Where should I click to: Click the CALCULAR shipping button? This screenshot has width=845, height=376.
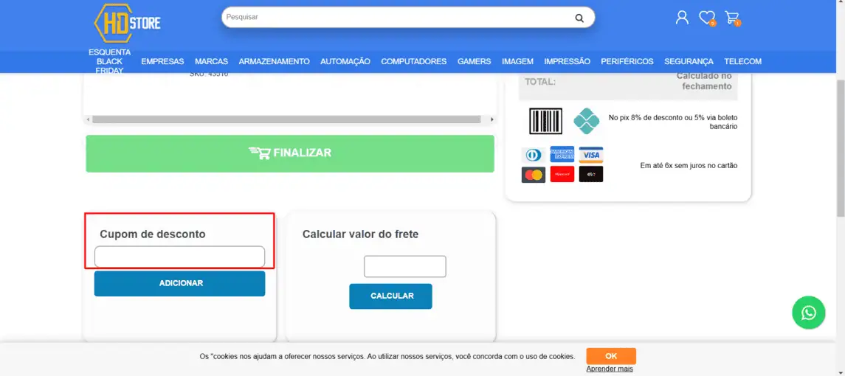tap(390, 296)
